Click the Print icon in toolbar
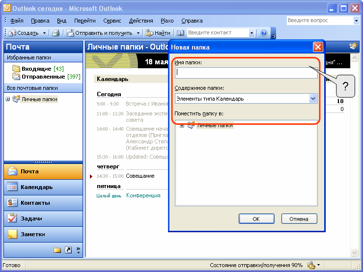Viewport: 363px width, 272px height. coord(56,33)
